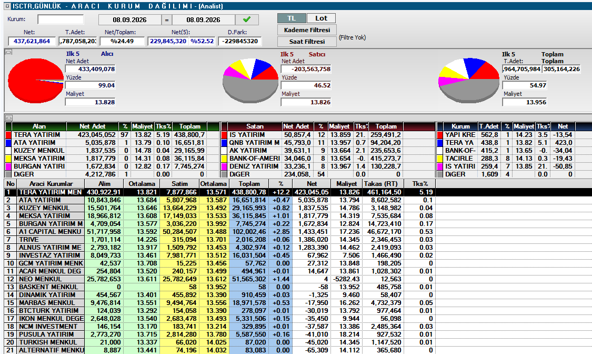
Task: Click the Ilk 5 Satıcı pie chart
Action: 250,80
